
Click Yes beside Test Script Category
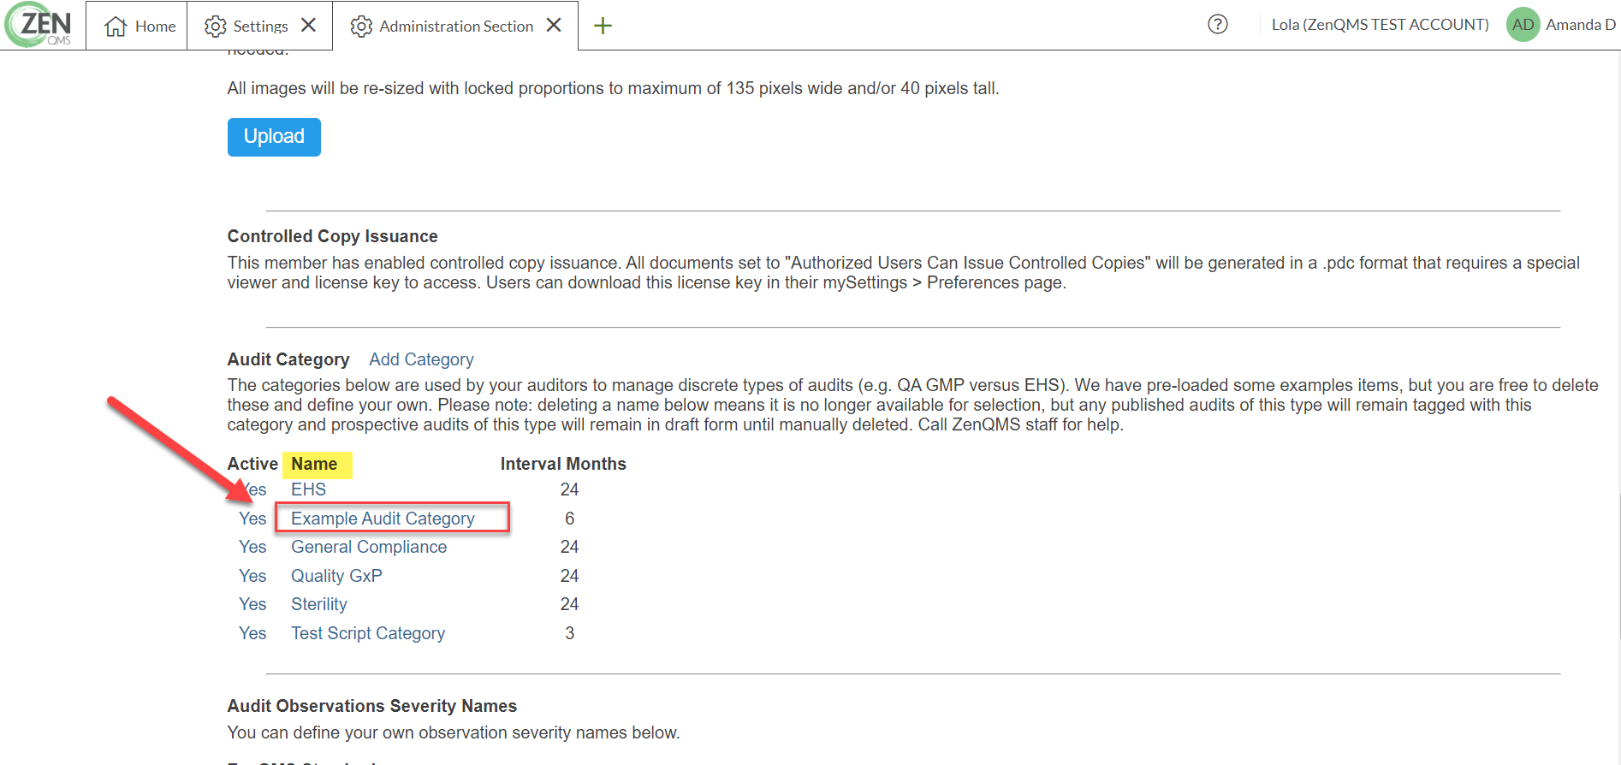[x=252, y=633]
